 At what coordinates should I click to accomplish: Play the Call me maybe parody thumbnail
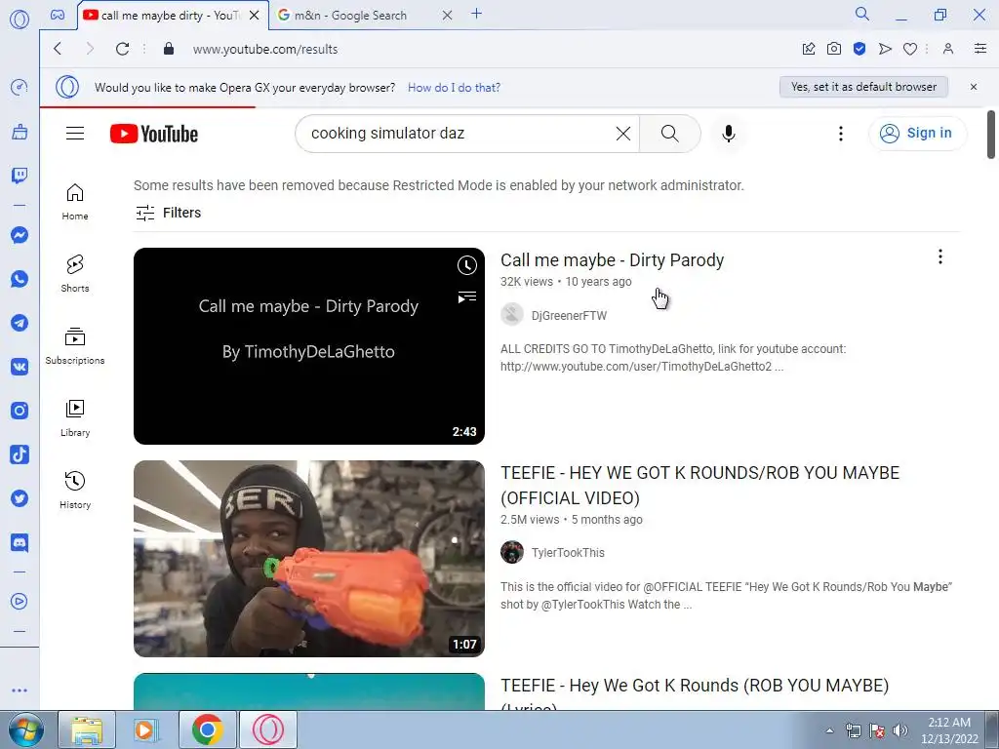pyautogui.click(x=309, y=346)
